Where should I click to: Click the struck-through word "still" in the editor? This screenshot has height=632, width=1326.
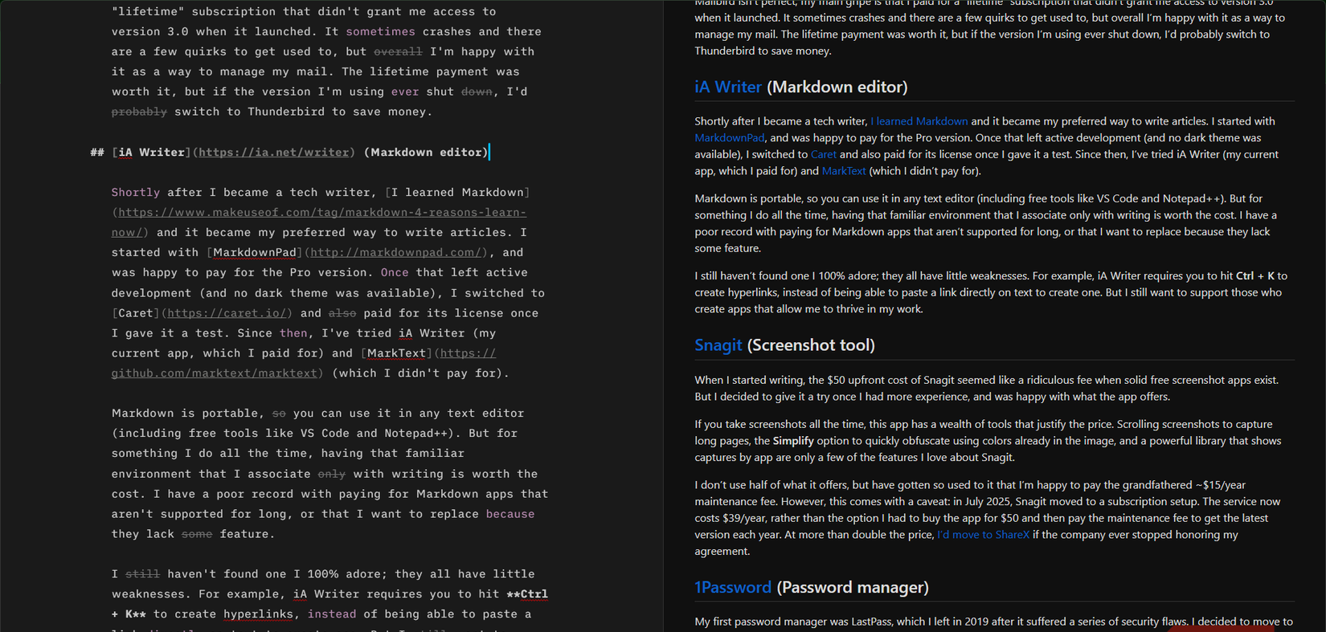pyautogui.click(x=143, y=574)
